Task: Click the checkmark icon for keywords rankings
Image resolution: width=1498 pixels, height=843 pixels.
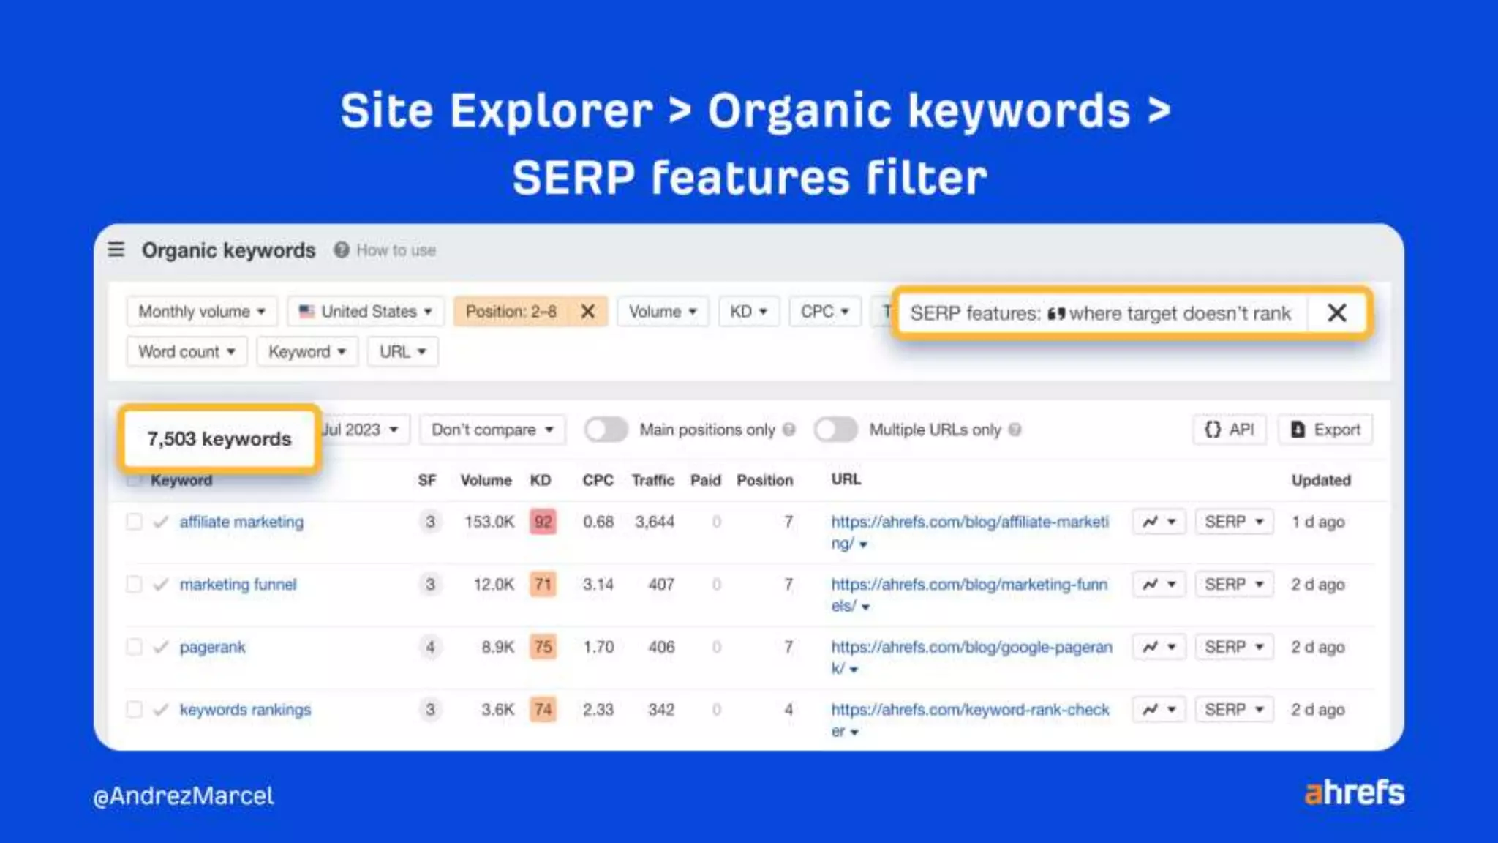Action: 161,709
